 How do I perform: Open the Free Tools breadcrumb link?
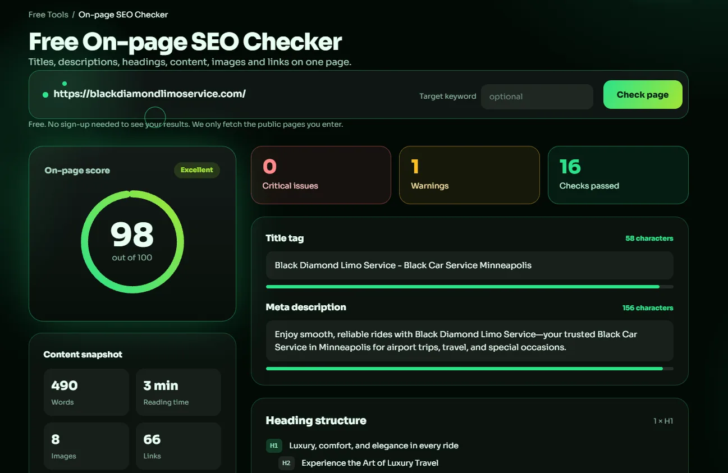[x=48, y=15]
